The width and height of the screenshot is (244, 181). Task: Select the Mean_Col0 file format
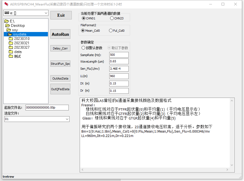tap(83, 31)
